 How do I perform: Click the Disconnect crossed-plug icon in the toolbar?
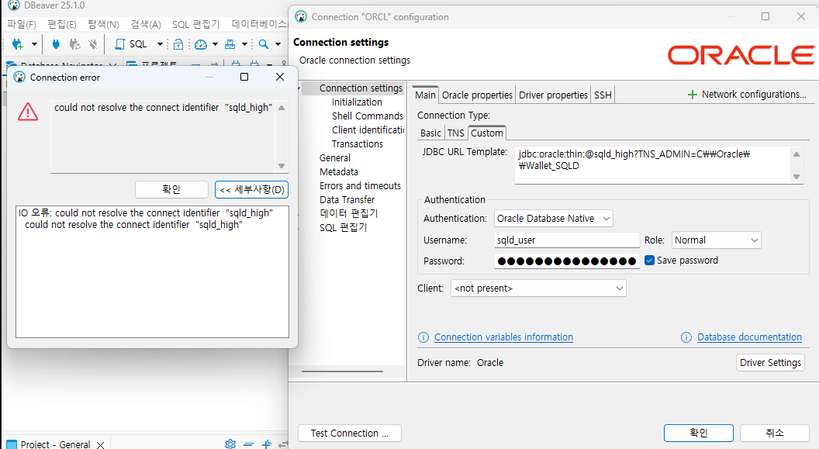[x=93, y=44]
